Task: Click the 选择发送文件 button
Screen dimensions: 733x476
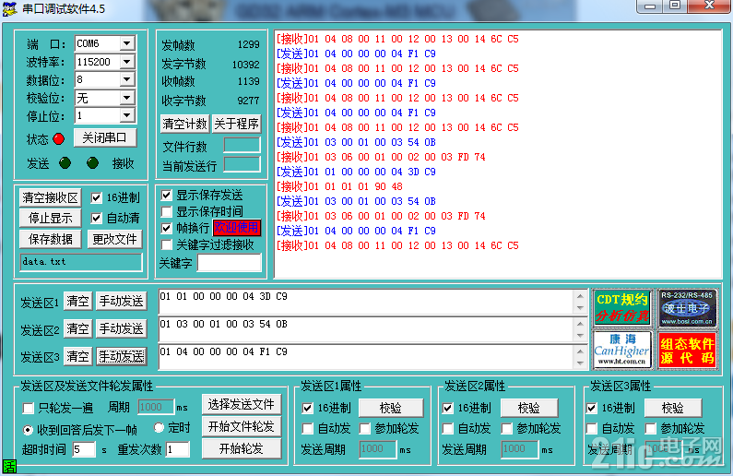Action: pyautogui.click(x=242, y=404)
